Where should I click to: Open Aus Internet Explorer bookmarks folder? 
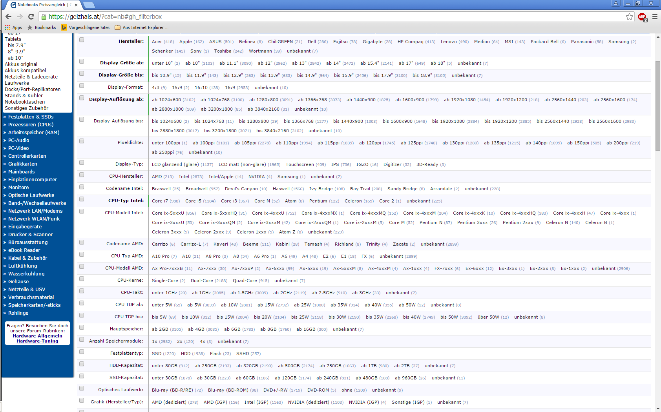[141, 27]
